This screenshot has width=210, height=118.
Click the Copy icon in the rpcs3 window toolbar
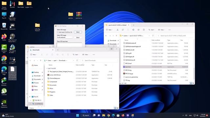tap(123, 30)
